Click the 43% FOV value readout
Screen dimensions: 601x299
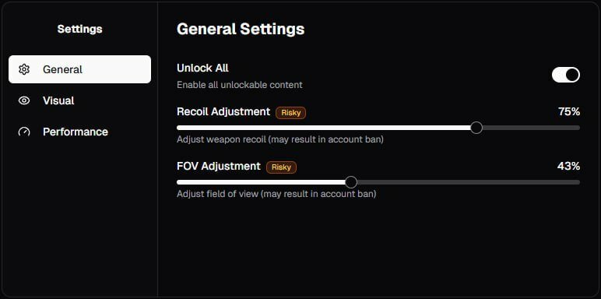tap(568, 166)
